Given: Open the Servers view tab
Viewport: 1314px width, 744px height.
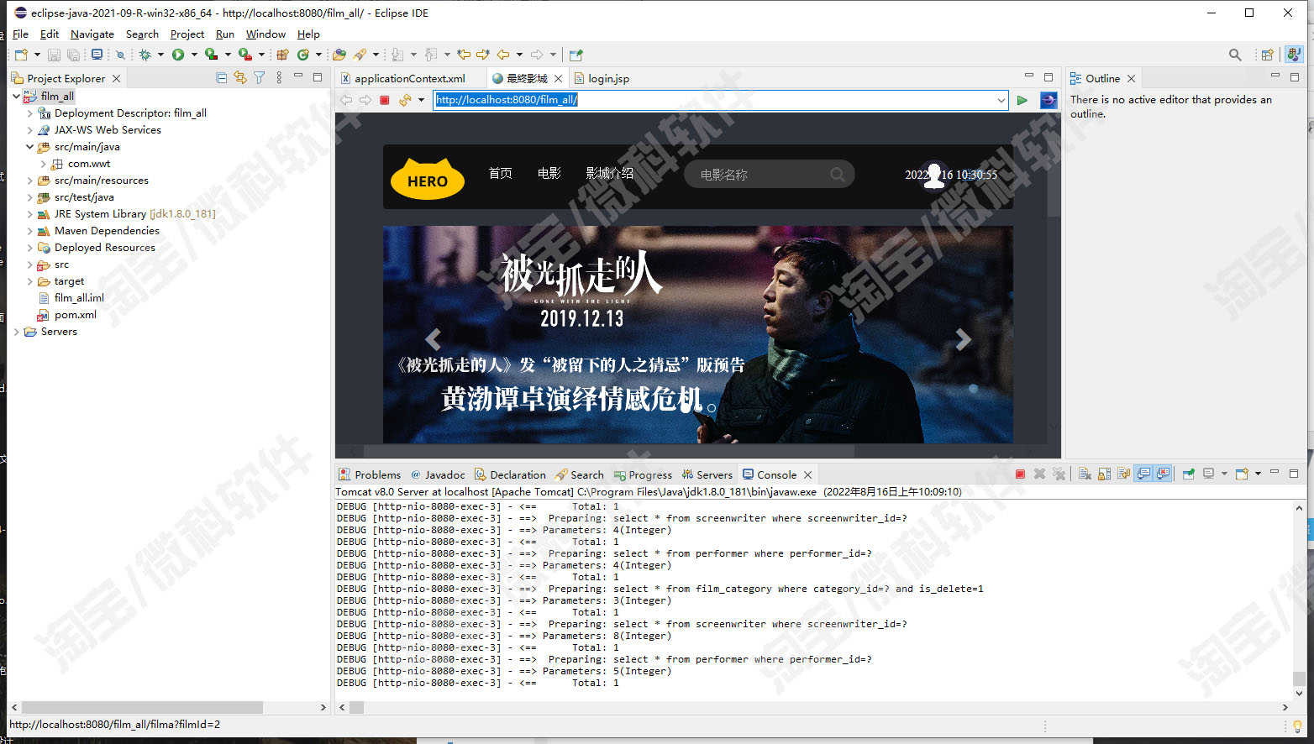Looking at the screenshot, I should click(707, 474).
